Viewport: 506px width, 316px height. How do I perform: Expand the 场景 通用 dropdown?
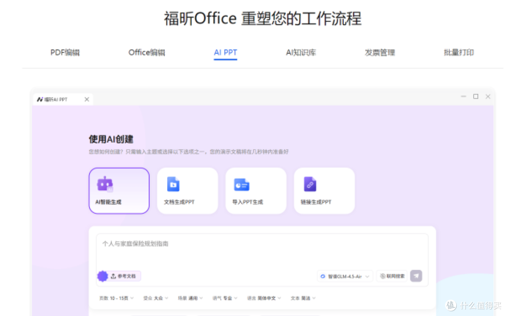pos(190,298)
